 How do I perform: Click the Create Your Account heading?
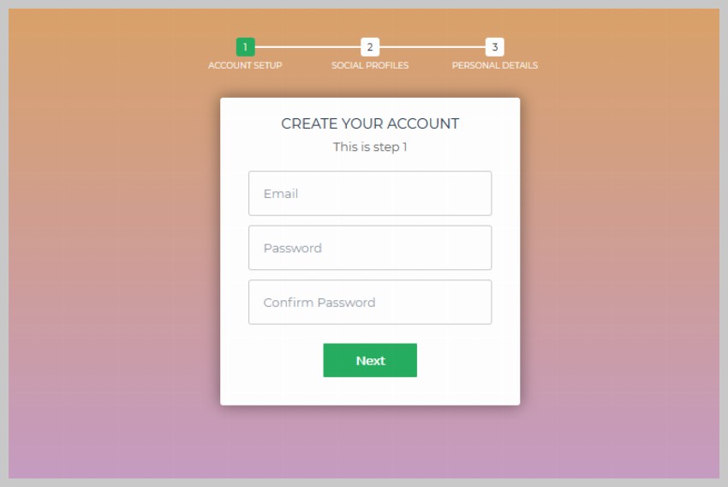pos(370,123)
